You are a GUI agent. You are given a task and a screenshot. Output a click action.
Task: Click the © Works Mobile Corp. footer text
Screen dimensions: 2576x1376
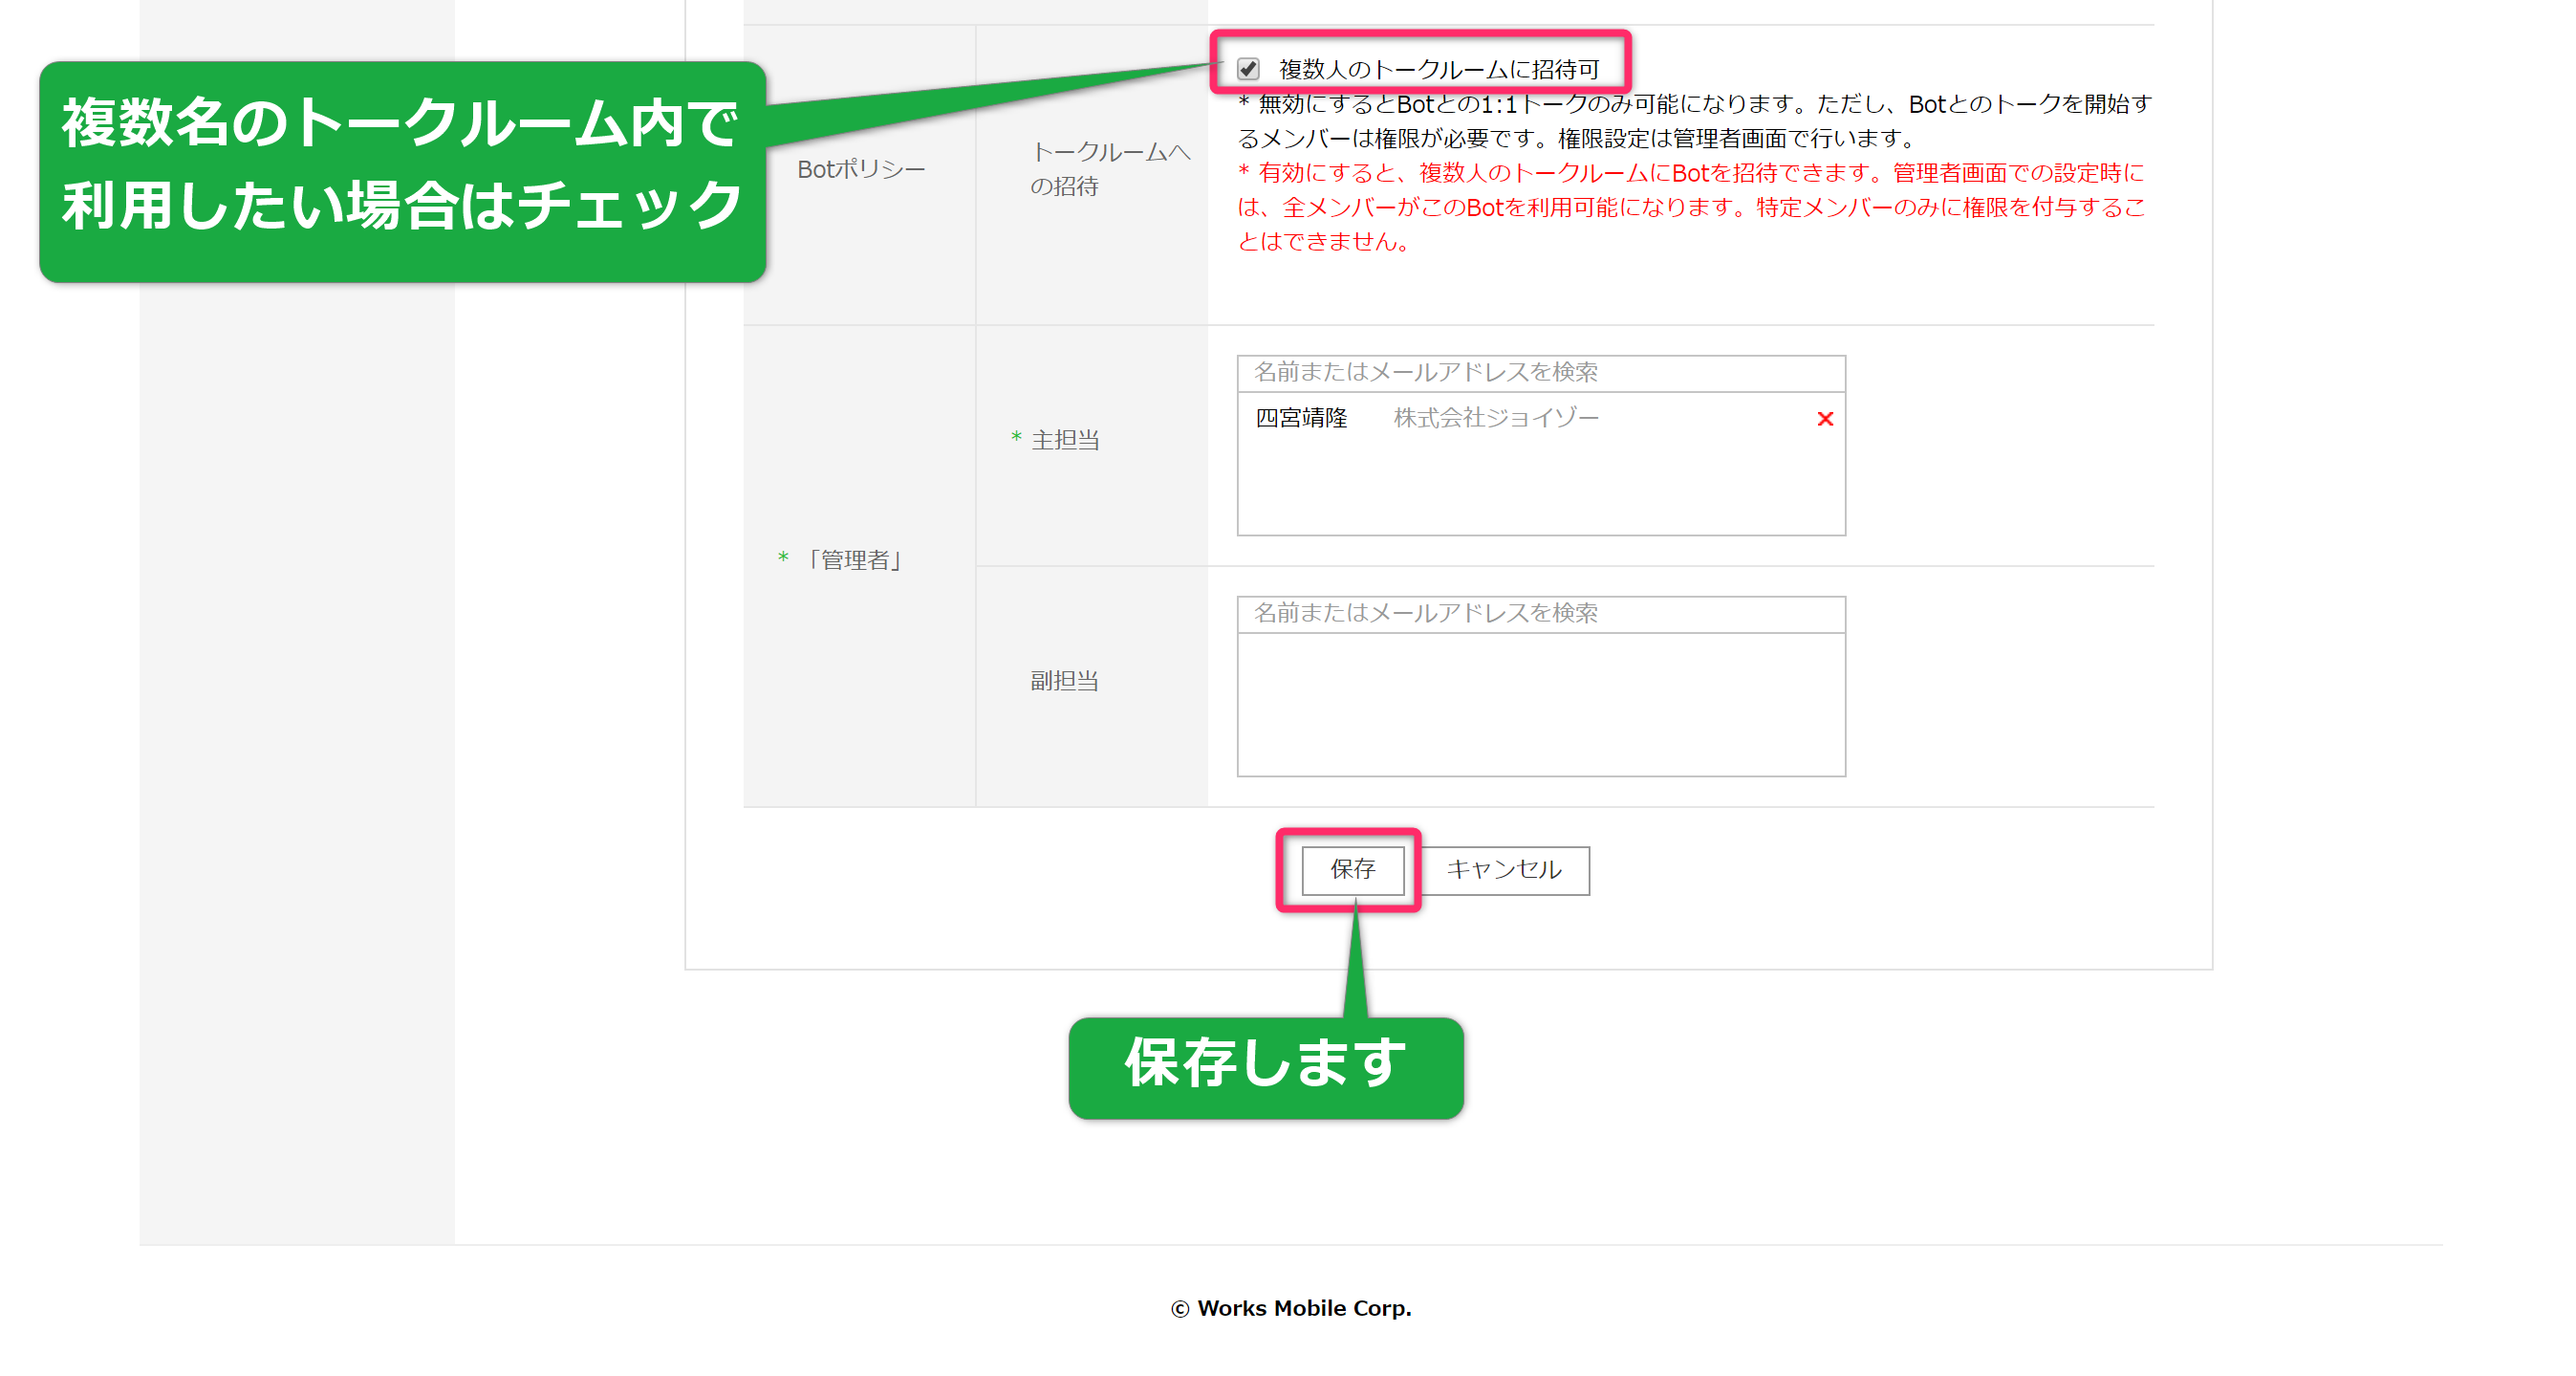coord(1291,1308)
